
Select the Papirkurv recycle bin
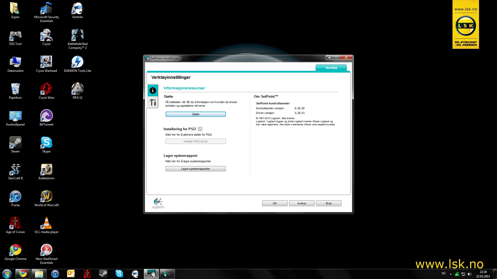(15, 91)
